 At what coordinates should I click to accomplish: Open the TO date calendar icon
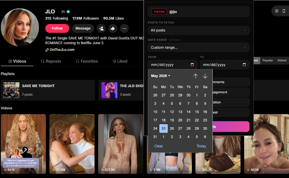point(244,64)
